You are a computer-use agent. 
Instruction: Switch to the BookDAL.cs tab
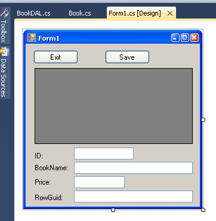(33, 13)
